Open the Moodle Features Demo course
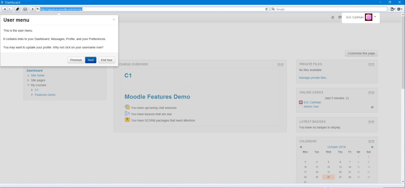The width and height of the screenshot is (405, 188). [x=157, y=97]
